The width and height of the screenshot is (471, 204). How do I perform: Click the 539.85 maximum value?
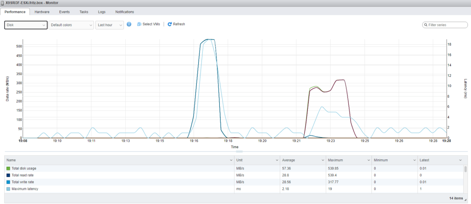(333, 168)
